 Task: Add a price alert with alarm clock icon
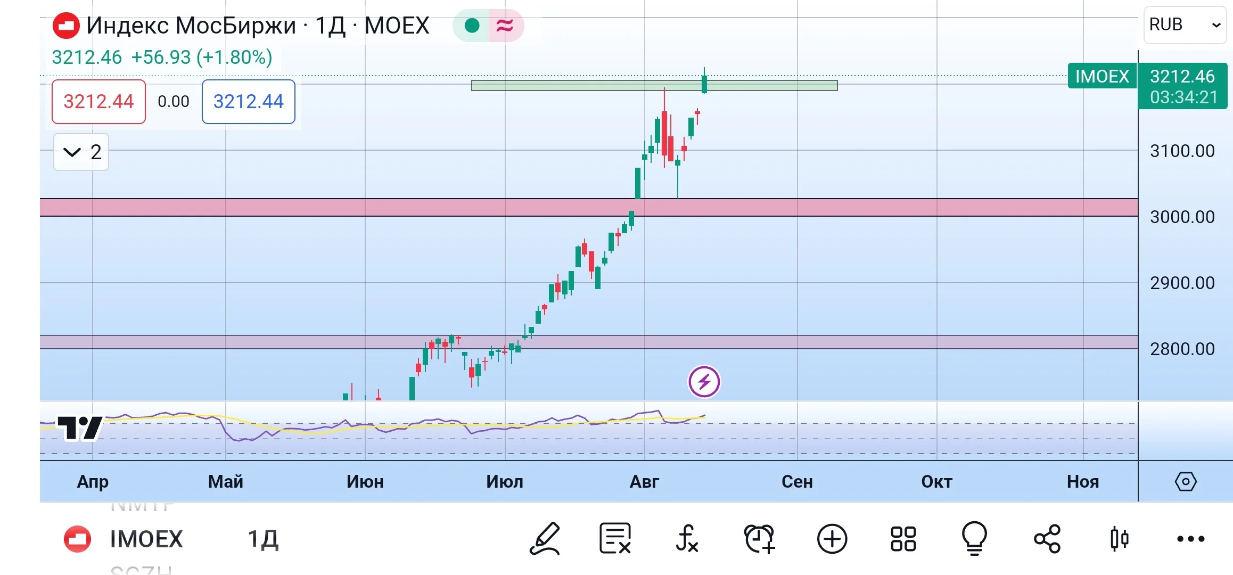click(759, 539)
